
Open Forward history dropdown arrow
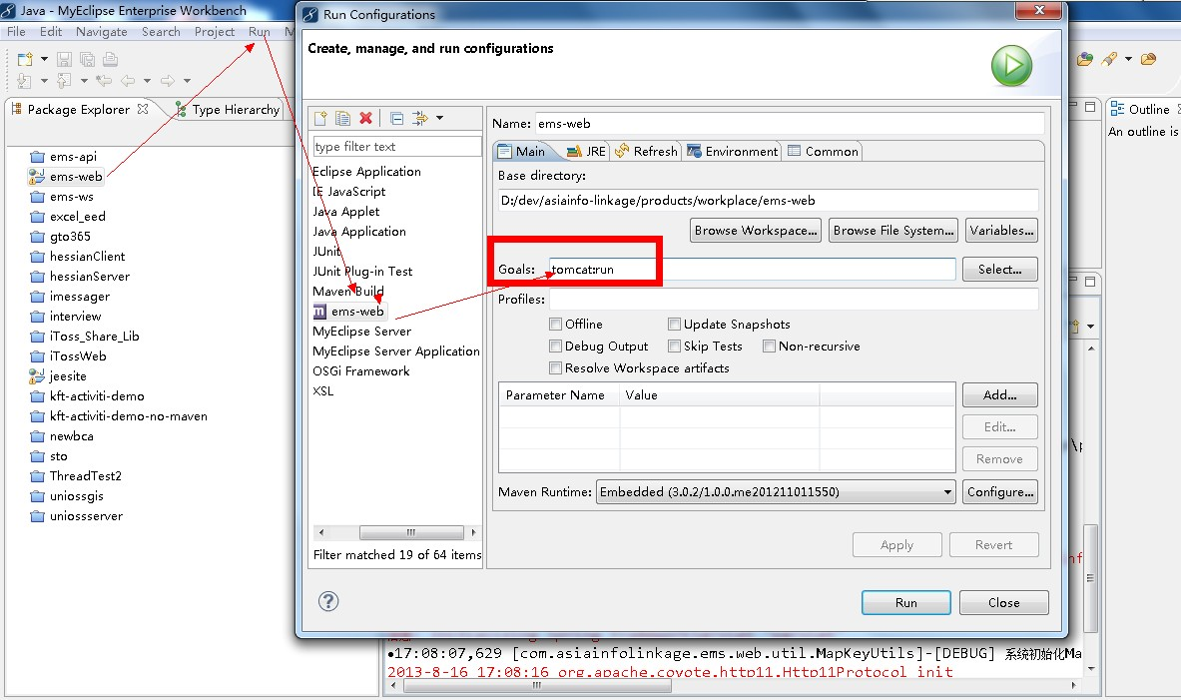coord(187,80)
